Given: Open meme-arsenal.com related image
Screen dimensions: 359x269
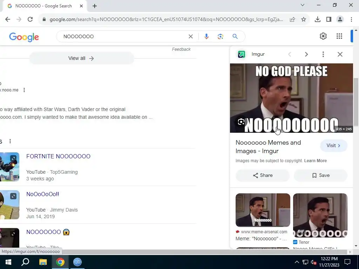Looking at the screenshot, I should (x=263, y=210).
